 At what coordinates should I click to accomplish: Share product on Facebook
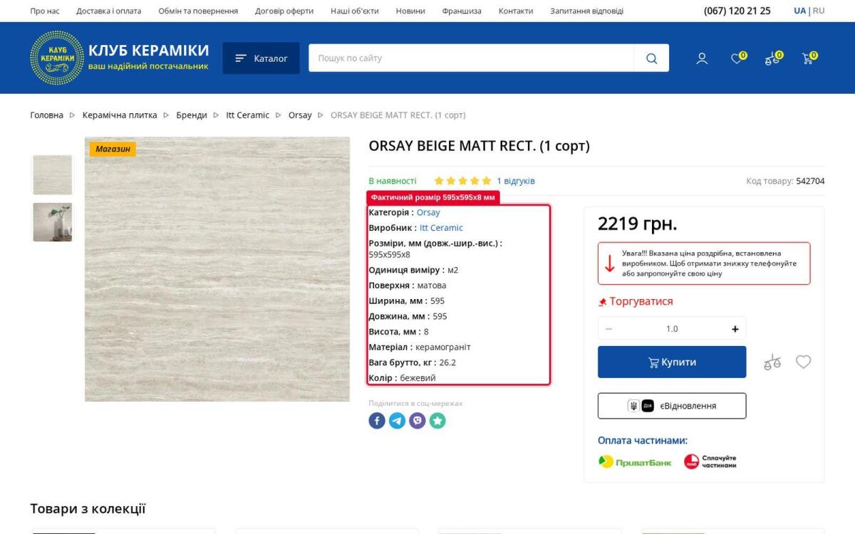click(x=377, y=421)
